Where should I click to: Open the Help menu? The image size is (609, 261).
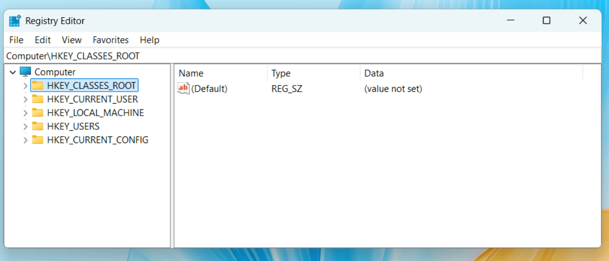coord(149,40)
